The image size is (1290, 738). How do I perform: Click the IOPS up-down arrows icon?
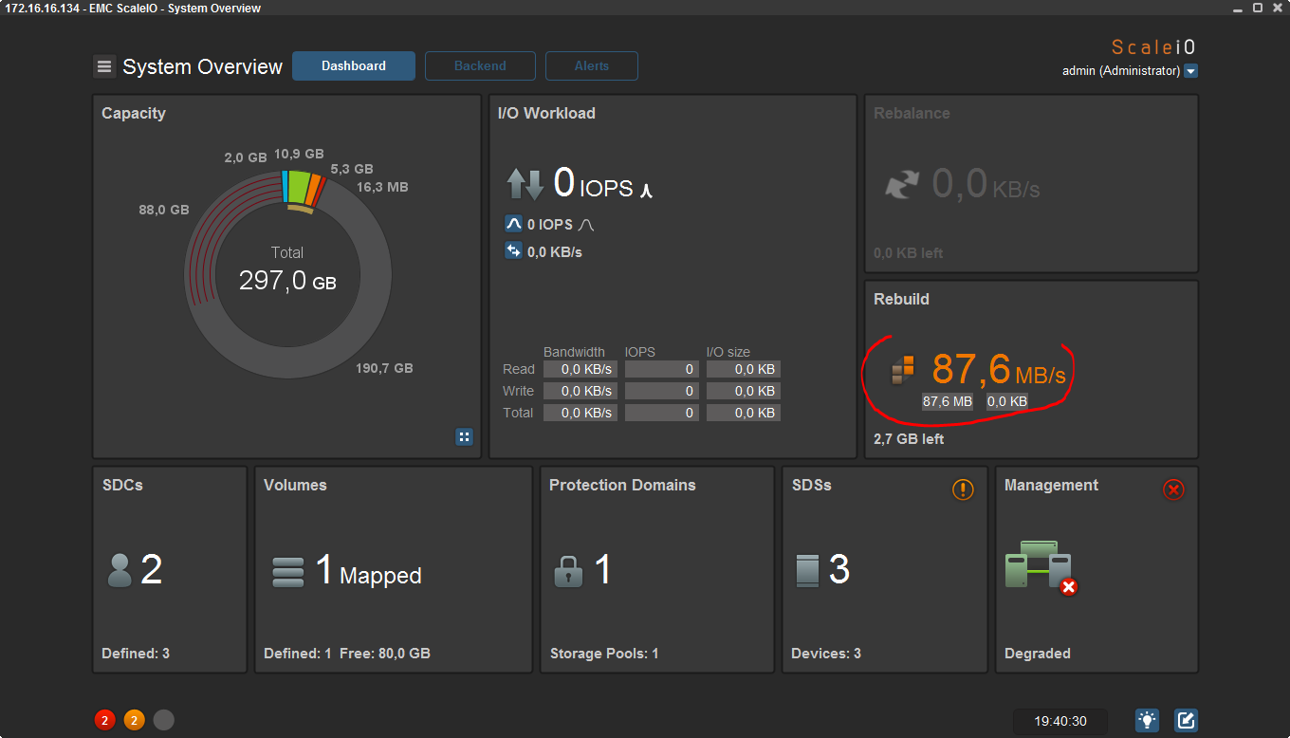tap(525, 183)
